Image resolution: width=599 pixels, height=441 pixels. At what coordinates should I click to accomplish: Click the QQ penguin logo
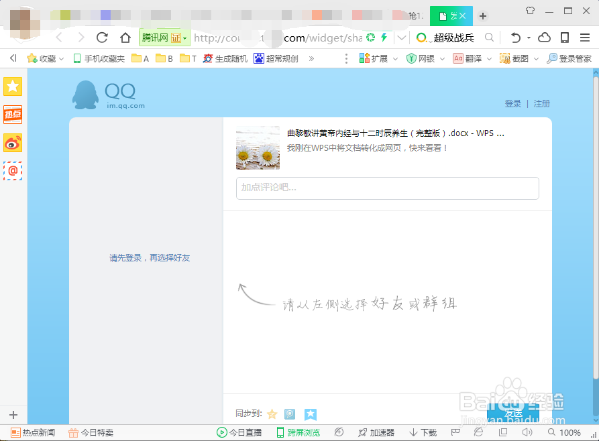point(85,94)
